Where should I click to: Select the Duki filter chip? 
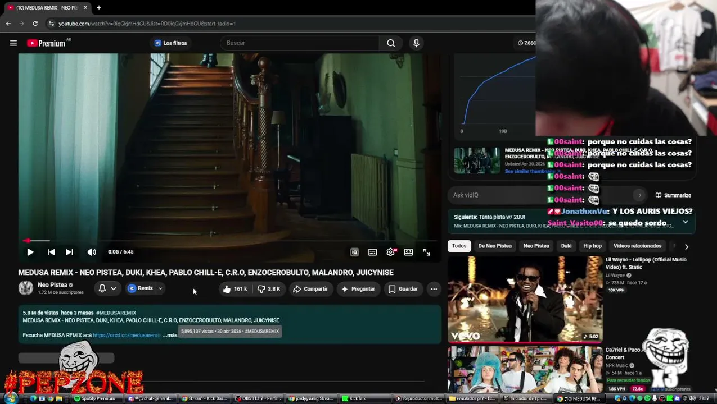pos(566,246)
